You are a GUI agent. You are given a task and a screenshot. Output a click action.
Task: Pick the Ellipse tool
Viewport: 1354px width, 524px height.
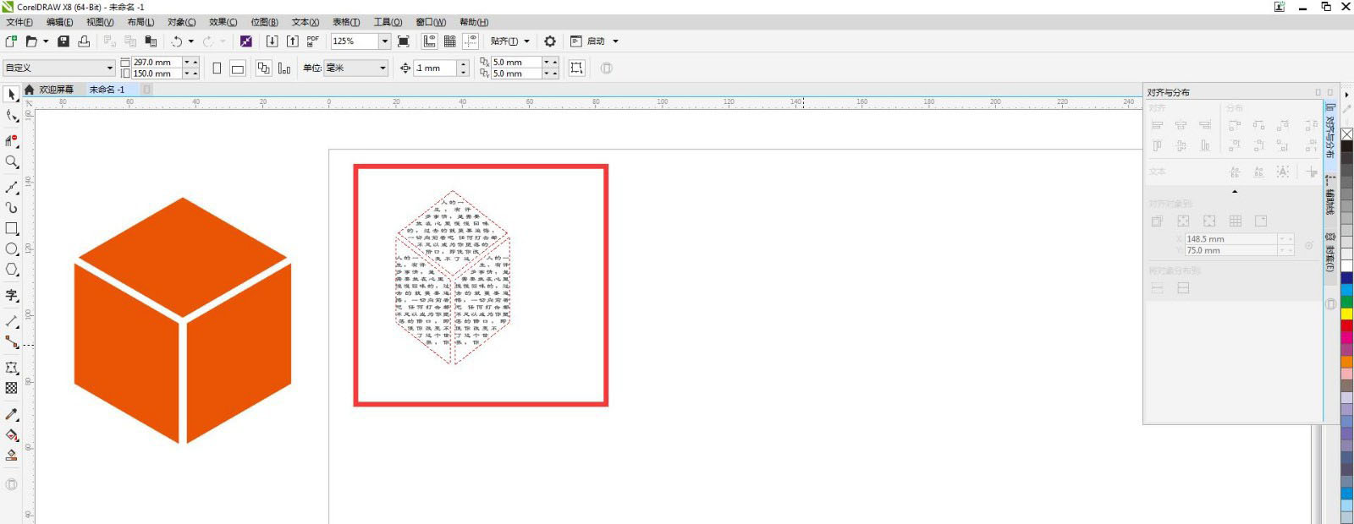pos(12,249)
